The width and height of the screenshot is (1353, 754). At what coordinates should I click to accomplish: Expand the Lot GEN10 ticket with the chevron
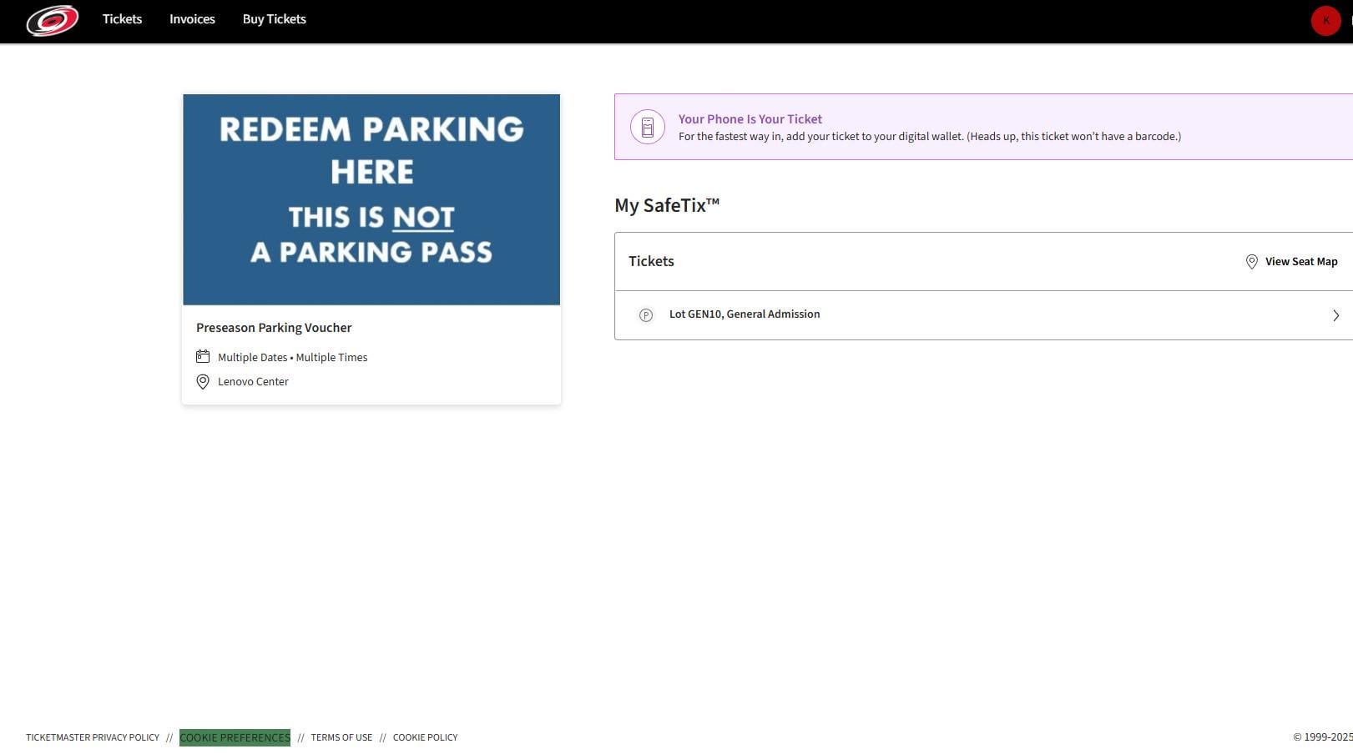tap(1335, 315)
